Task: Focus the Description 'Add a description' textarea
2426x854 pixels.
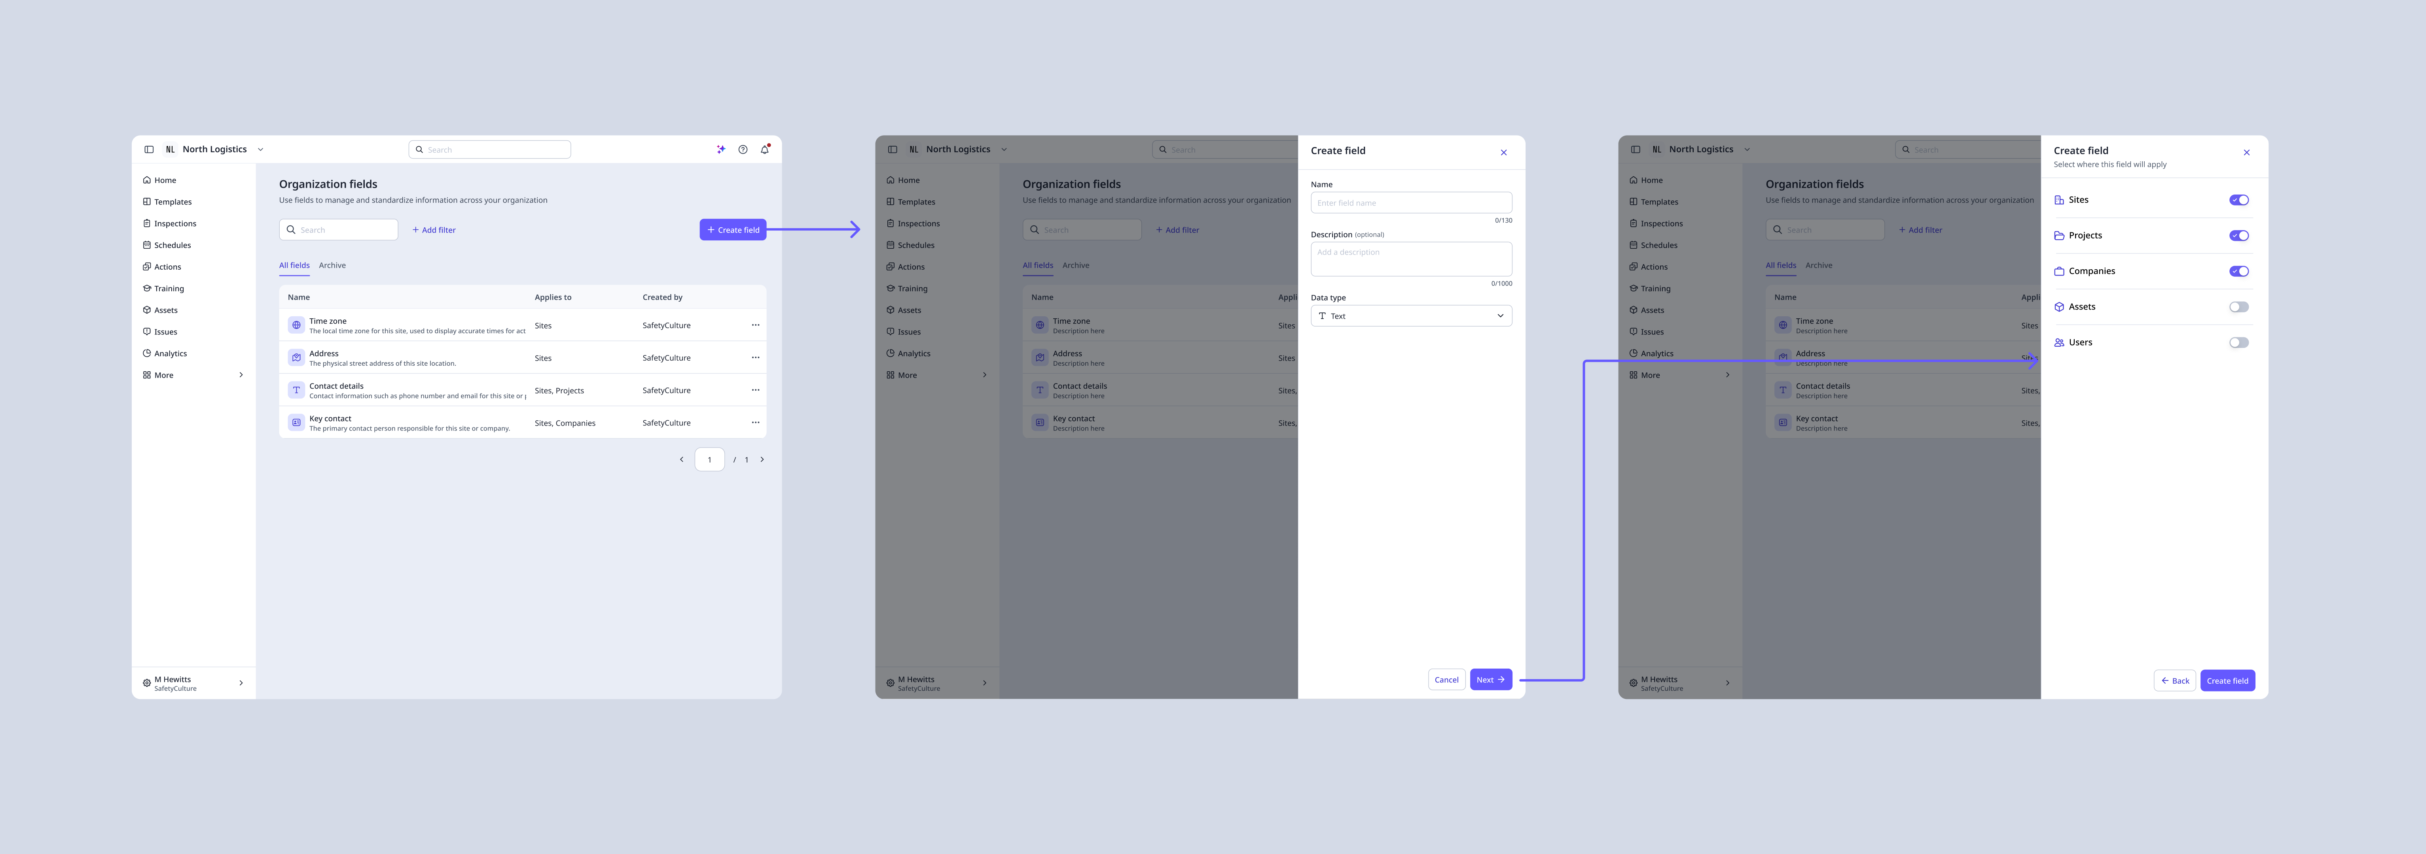Action: tap(1411, 259)
